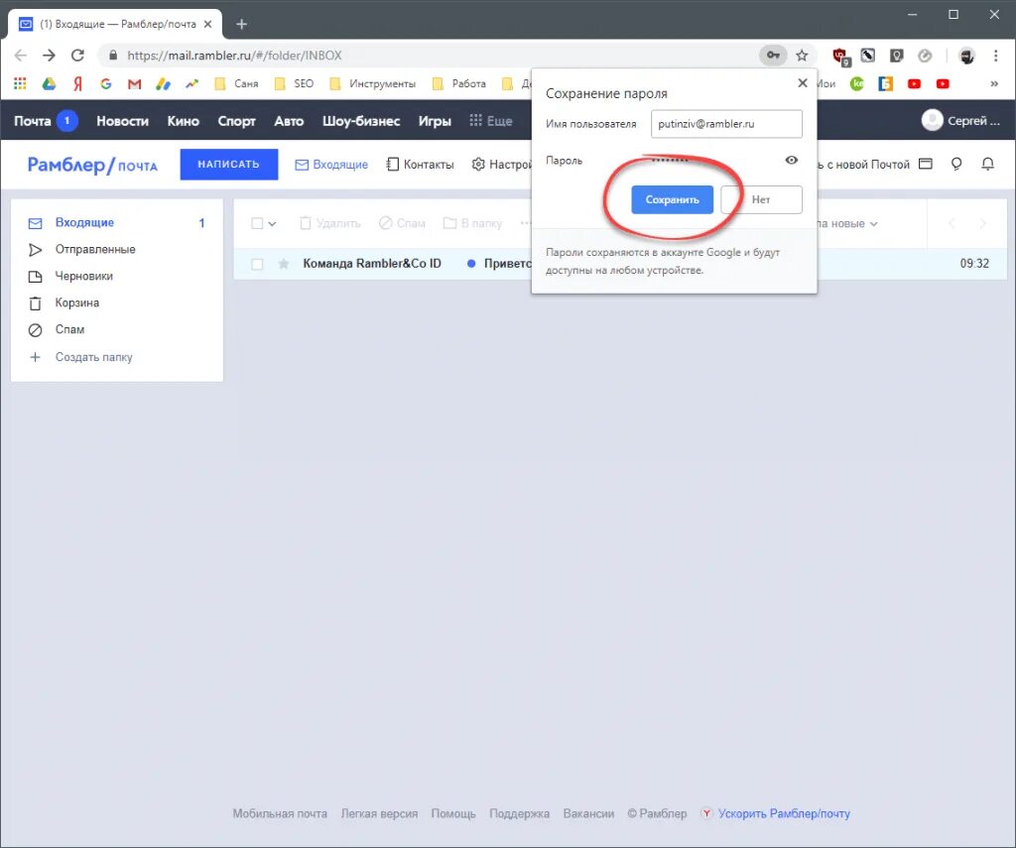The image size is (1016, 848).
Task: Tick the select-all messages checkbox
Action: pyautogui.click(x=257, y=223)
